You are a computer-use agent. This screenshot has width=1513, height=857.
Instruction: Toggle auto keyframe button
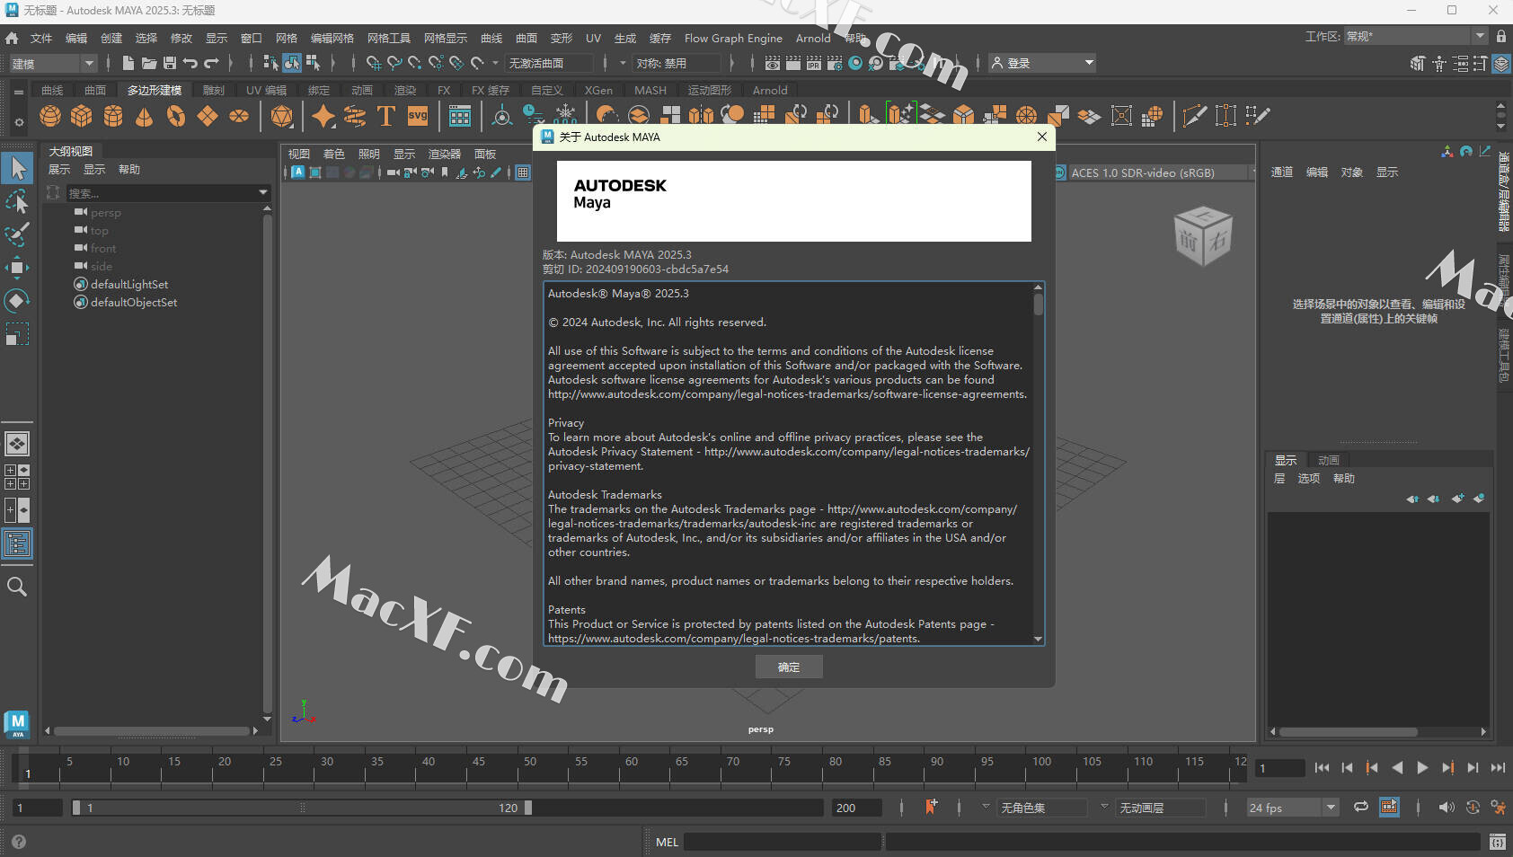click(x=1473, y=807)
